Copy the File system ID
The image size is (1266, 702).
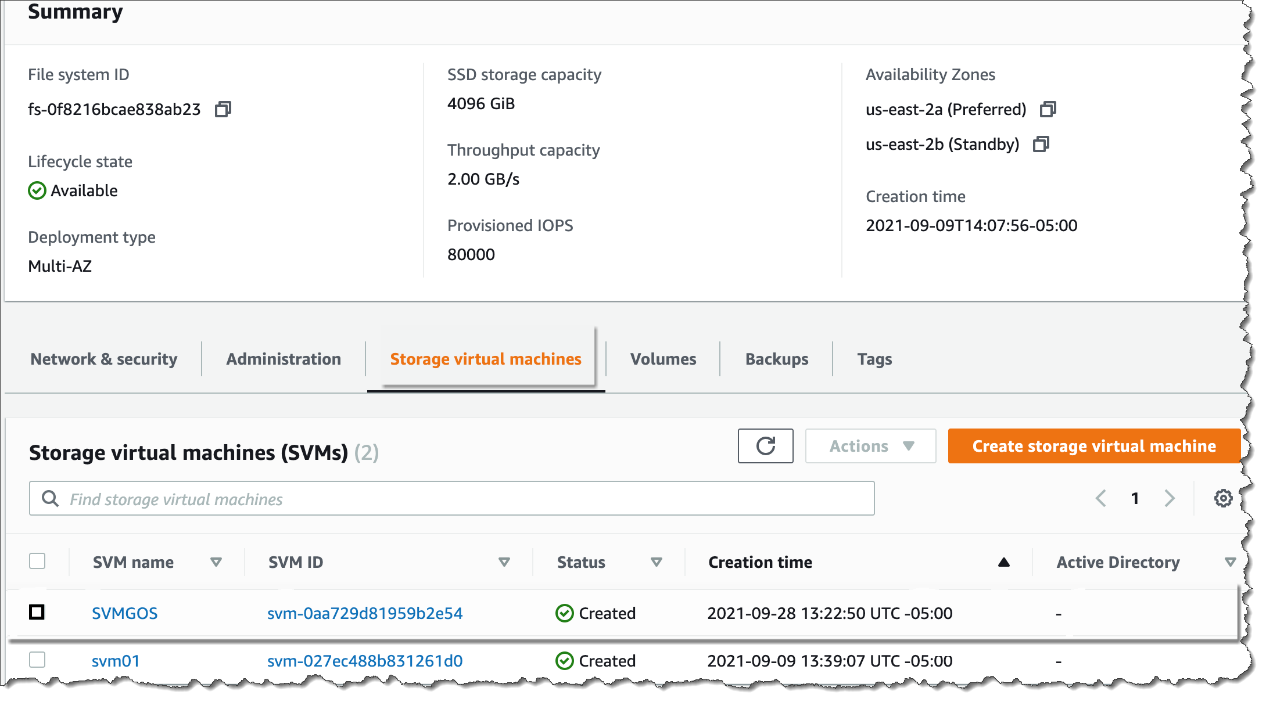point(223,109)
